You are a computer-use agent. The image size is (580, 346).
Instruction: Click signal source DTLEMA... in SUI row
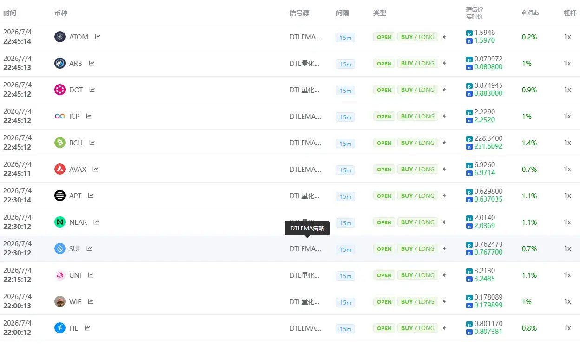(305, 248)
